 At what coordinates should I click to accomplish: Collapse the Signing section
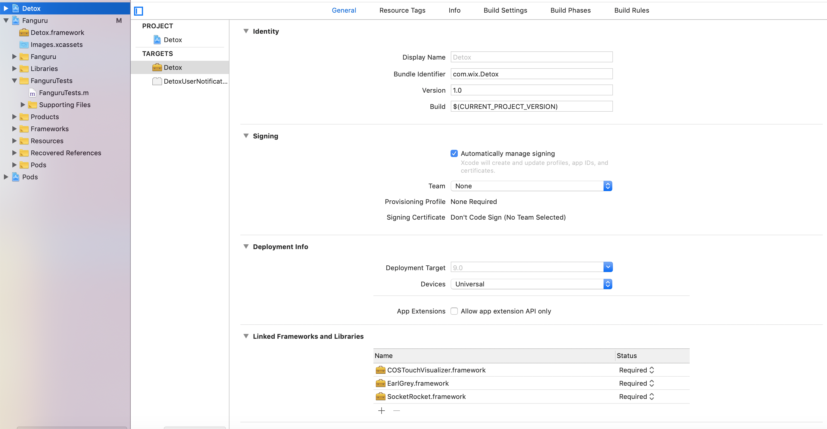[246, 136]
